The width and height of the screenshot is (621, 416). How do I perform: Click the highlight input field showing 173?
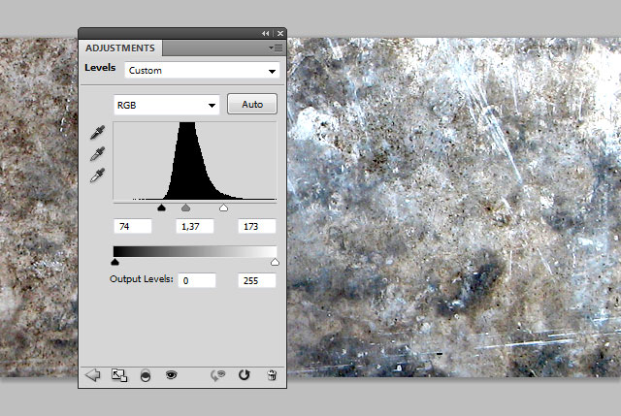[256, 226]
